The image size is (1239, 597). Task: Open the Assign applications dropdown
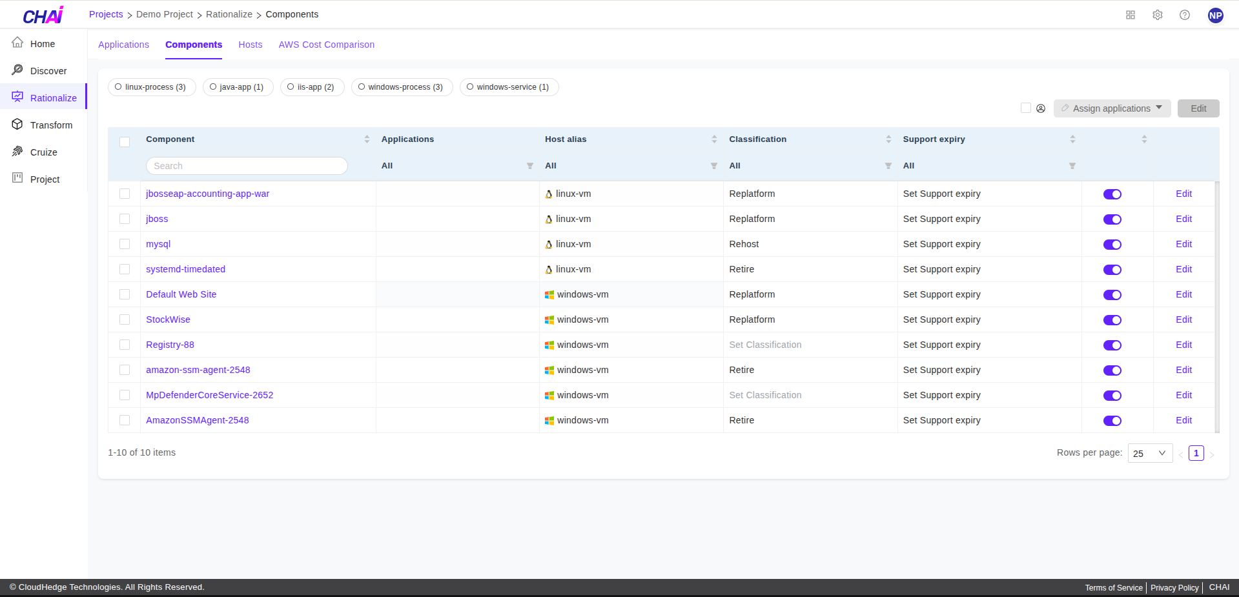tap(1111, 108)
